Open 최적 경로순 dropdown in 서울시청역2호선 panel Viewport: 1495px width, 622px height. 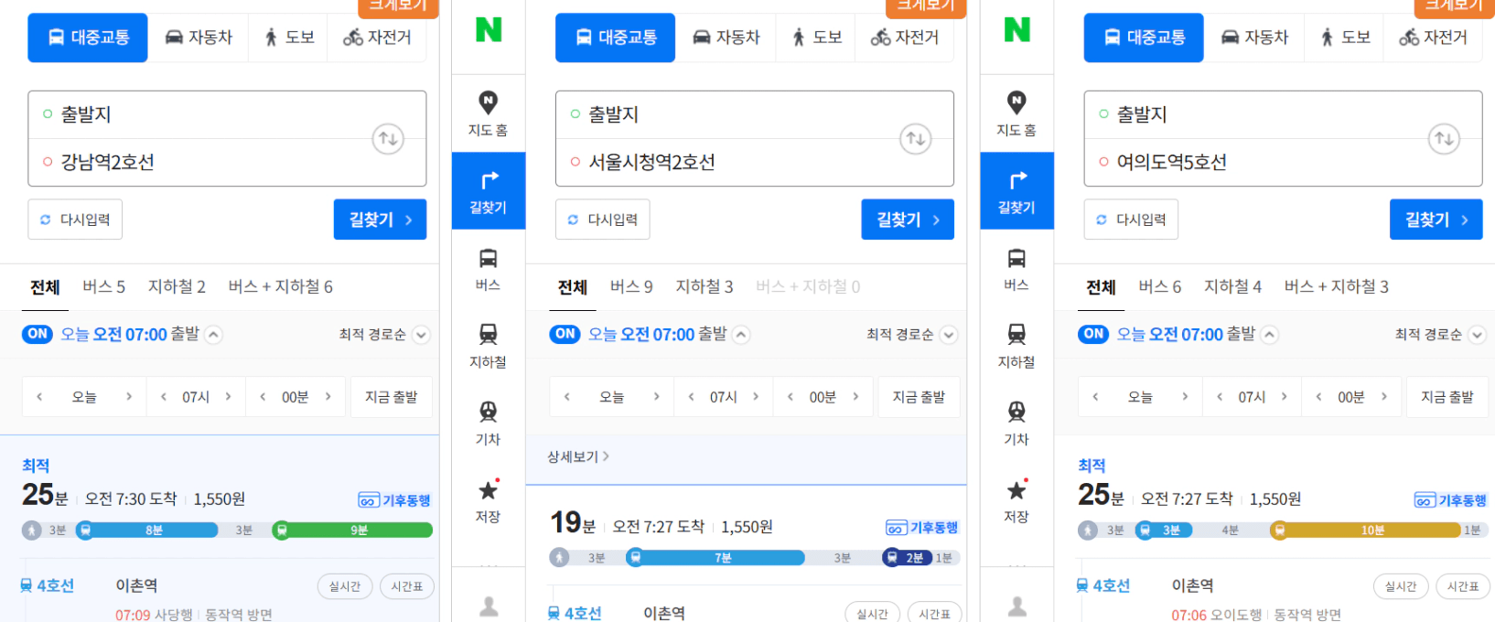pyautogui.click(x=912, y=335)
